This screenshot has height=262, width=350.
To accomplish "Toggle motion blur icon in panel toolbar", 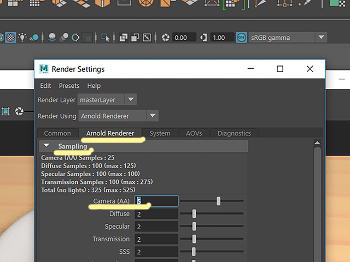I will pos(65,38).
